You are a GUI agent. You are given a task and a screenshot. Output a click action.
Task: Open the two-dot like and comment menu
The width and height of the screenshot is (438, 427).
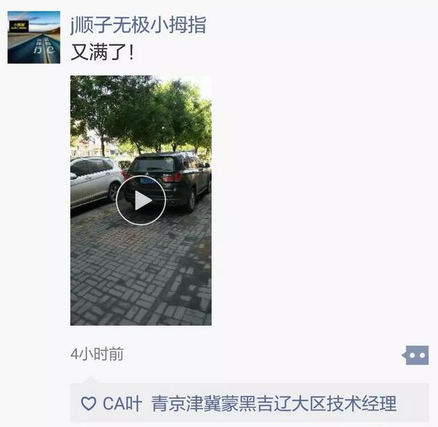415,355
